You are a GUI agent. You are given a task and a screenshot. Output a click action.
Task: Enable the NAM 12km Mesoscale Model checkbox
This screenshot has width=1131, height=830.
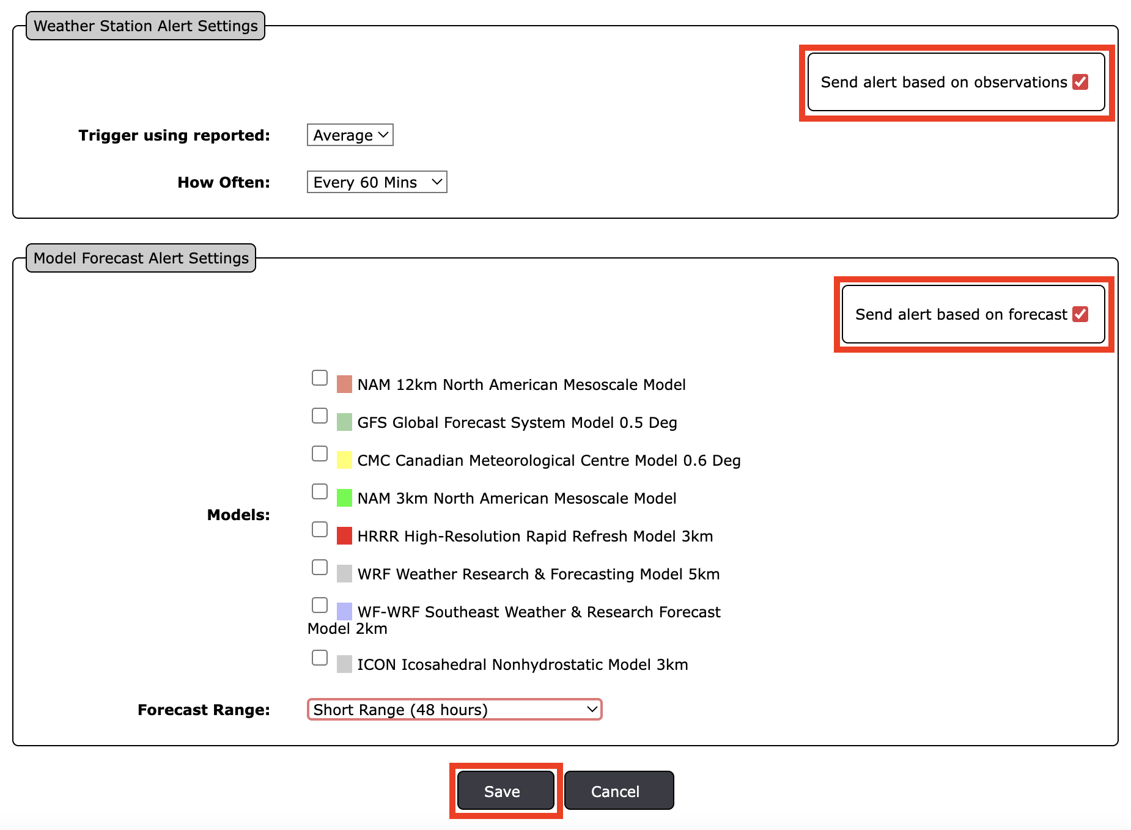click(320, 378)
